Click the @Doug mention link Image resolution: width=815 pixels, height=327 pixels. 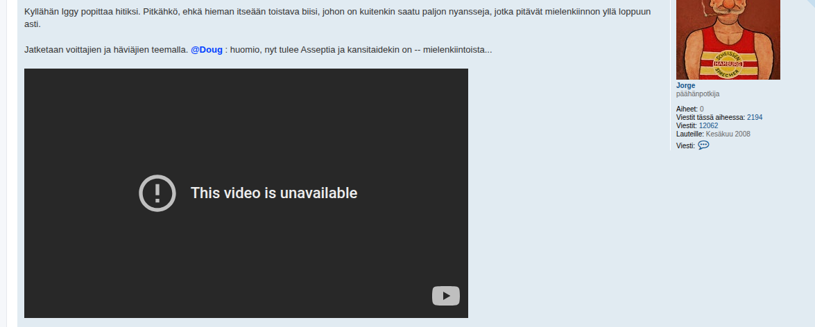pos(206,50)
